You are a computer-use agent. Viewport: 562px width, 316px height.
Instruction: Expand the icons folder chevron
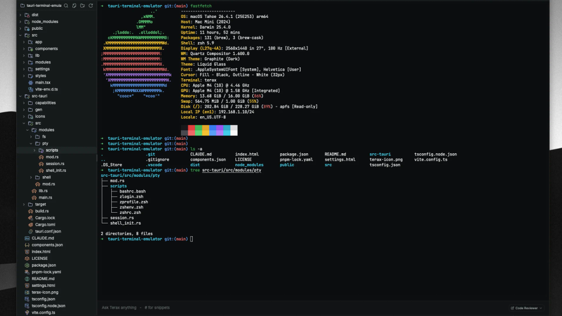(24, 117)
